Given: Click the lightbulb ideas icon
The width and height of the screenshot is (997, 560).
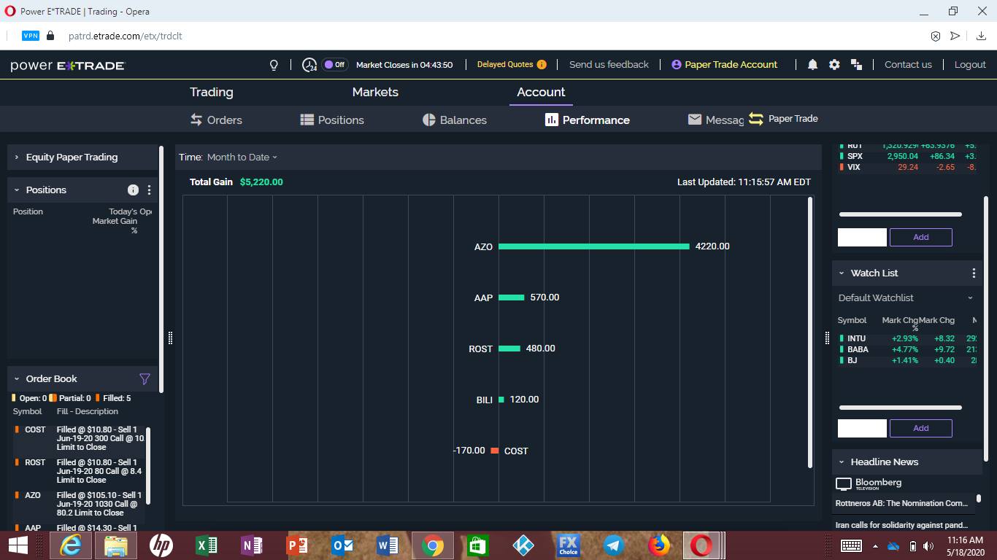Looking at the screenshot, I should pyautogui.click(x=274, y=65).
